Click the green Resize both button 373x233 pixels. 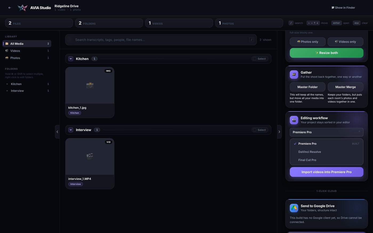[326, 53]
